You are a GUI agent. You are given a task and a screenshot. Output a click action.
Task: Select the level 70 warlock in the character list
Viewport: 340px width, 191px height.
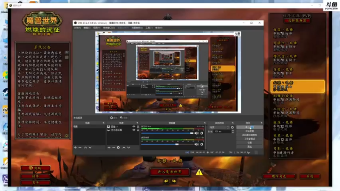click(x=297, y=73)
